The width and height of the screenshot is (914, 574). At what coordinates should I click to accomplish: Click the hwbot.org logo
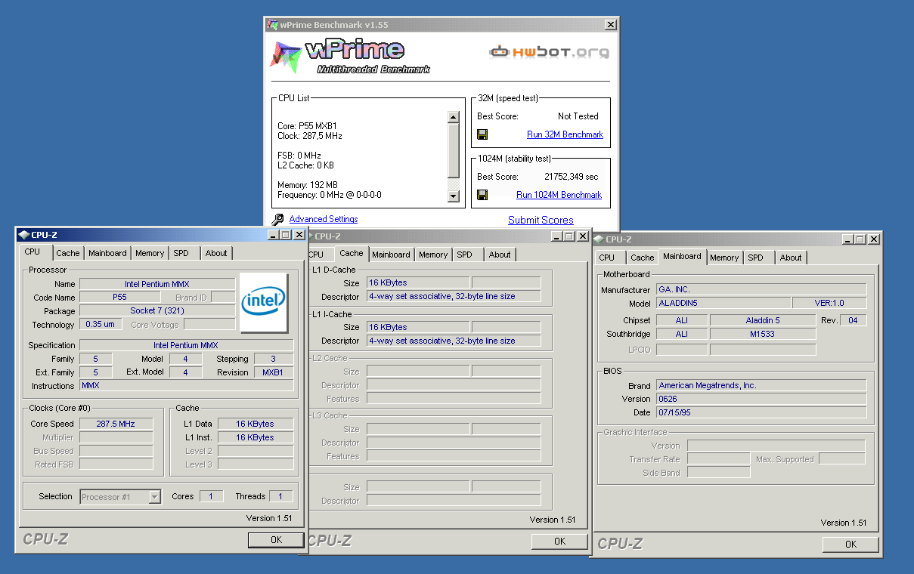tap(549, 52)
